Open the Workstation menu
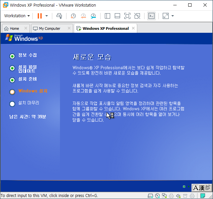 coord(17,16)
